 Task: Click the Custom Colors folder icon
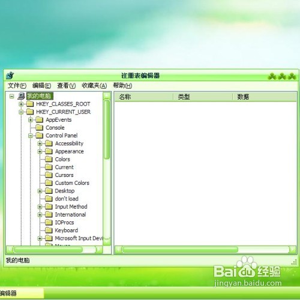tap(49, 183)
